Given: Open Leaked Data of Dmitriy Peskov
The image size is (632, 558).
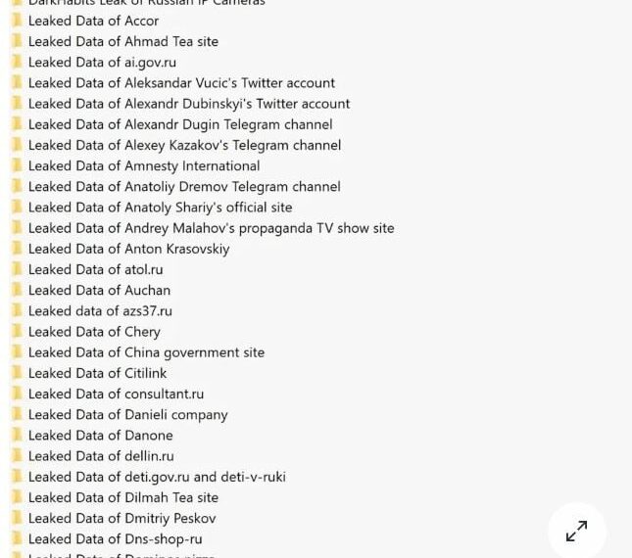Looking at the screenshot, I should pyautogui.click(x=122, y=518).
